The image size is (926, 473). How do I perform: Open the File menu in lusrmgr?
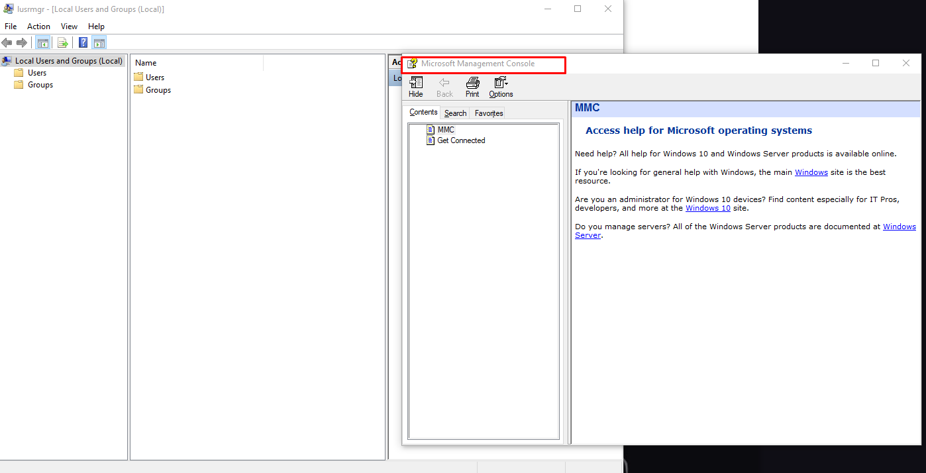(x=11, y=26)
